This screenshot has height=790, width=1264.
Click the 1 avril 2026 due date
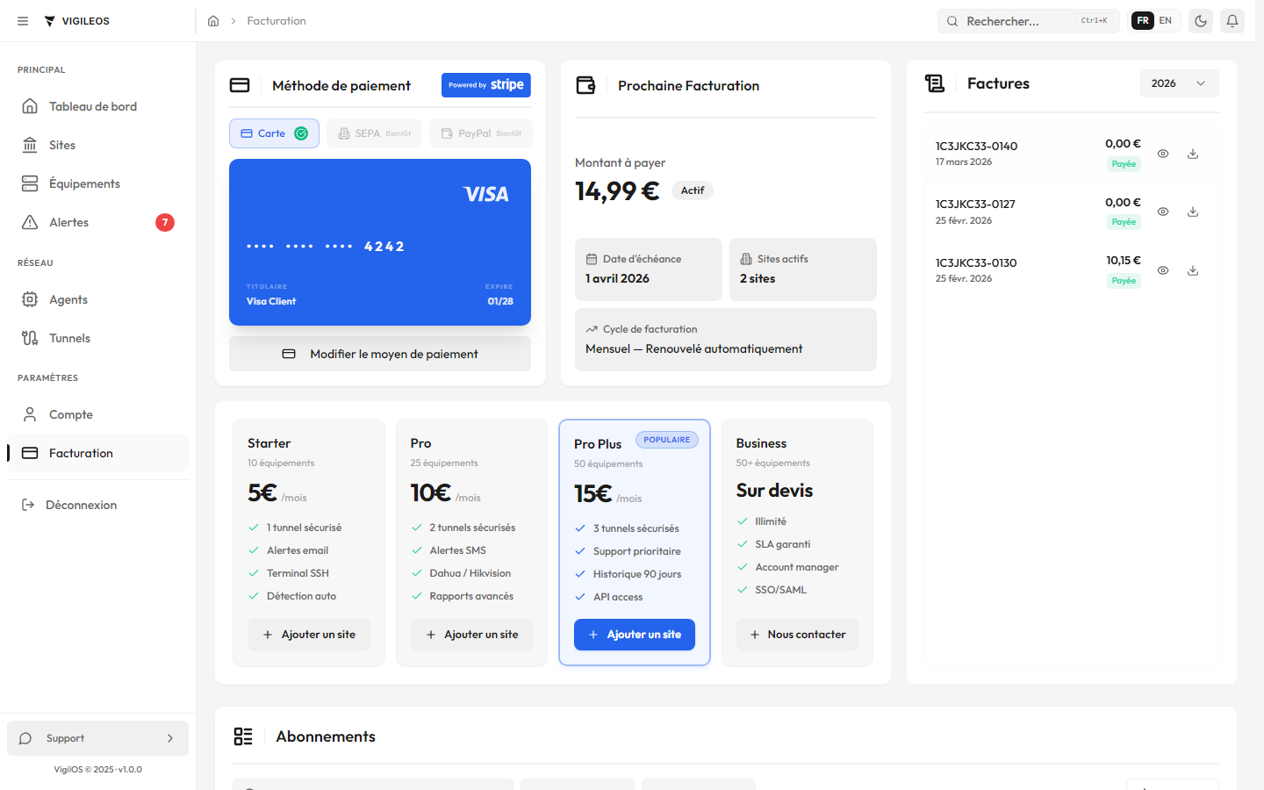click(618, 278)
